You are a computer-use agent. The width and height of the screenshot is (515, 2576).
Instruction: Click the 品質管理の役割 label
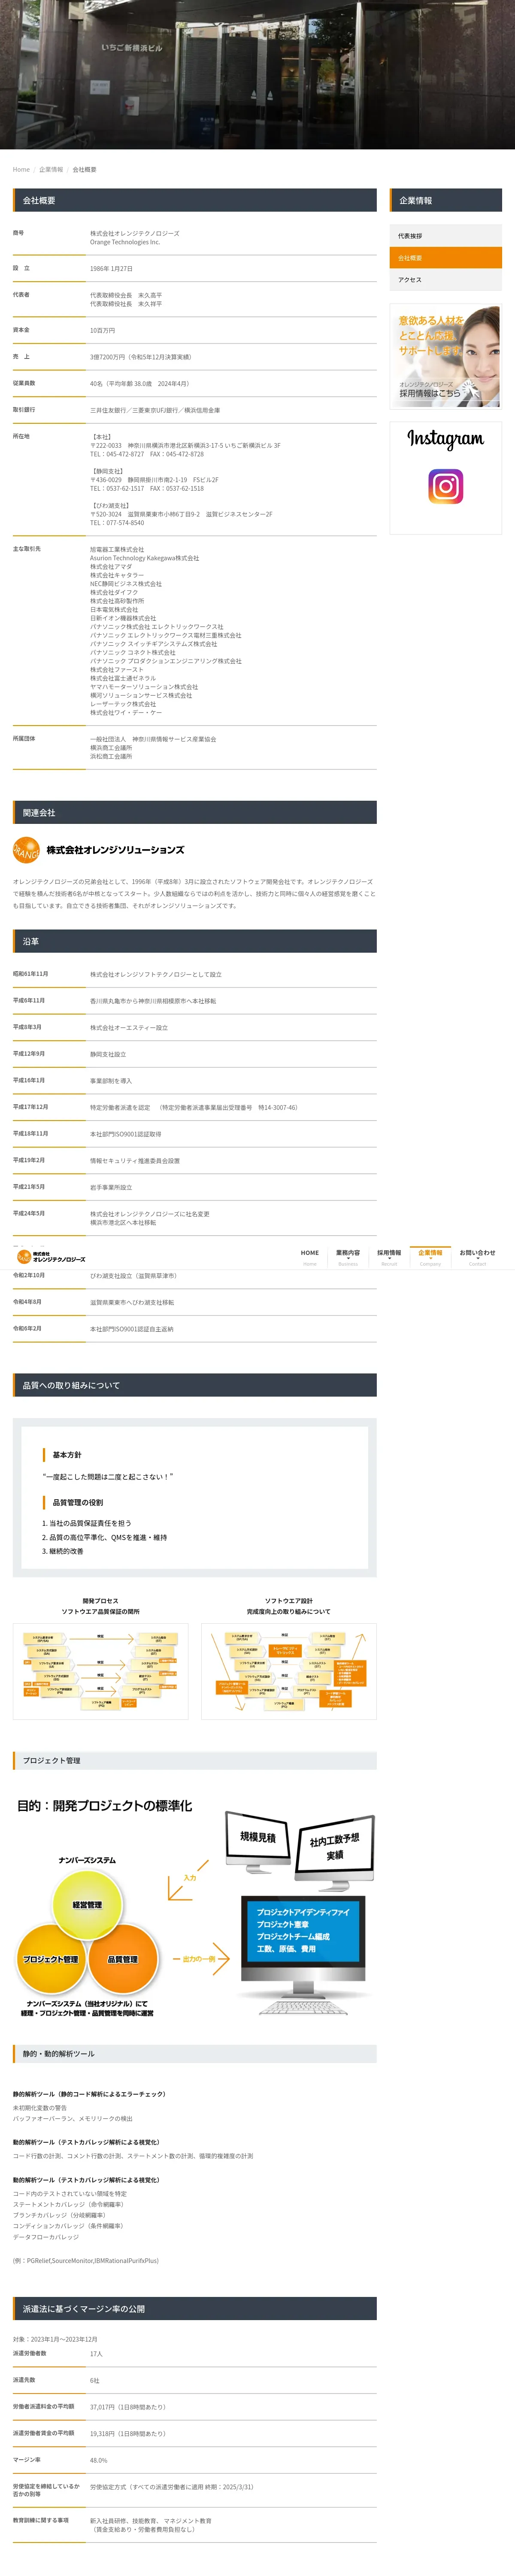pos(78,1502)
